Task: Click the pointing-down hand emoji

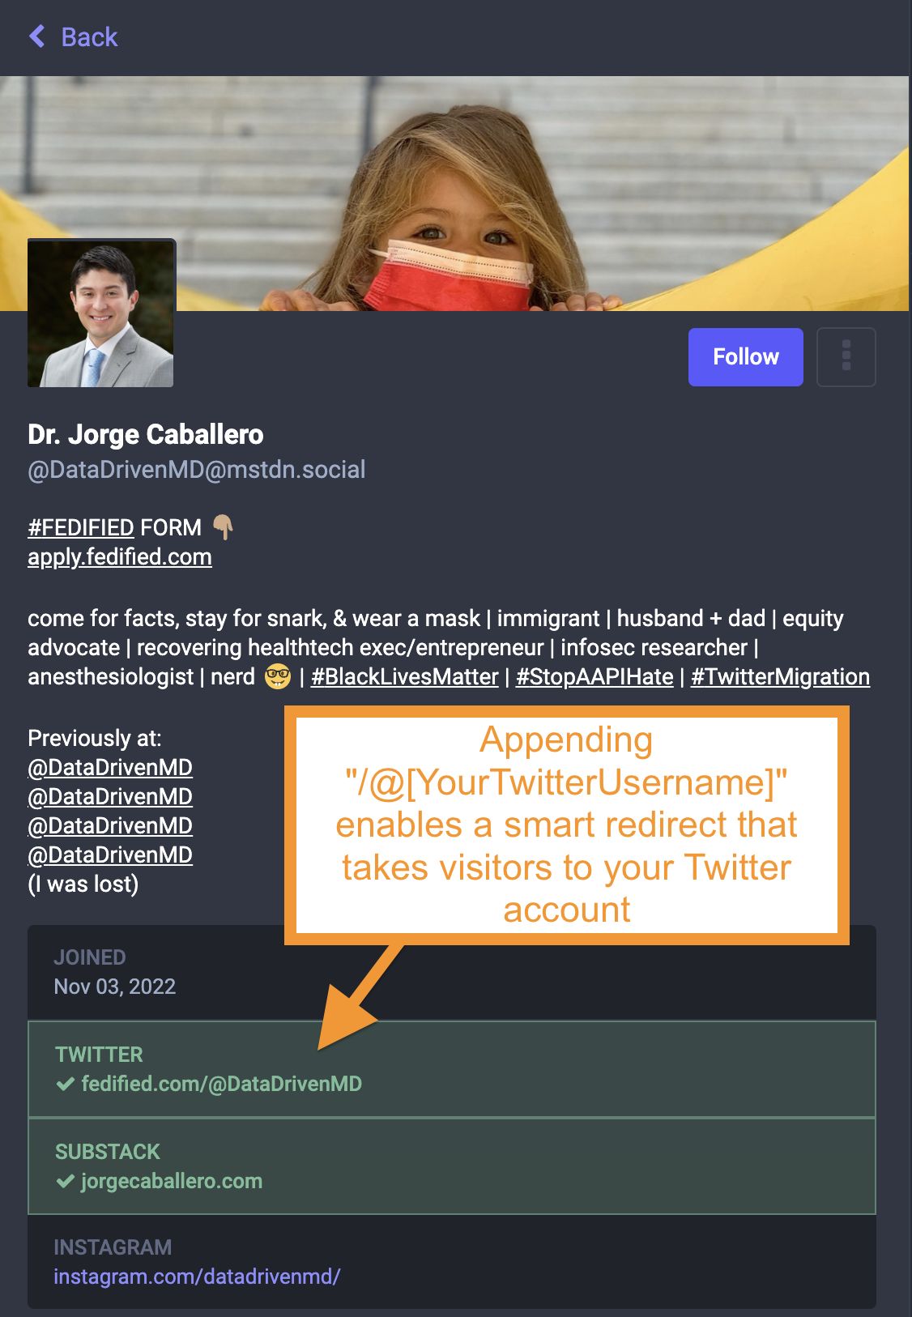Action: (x=224, y=527)
